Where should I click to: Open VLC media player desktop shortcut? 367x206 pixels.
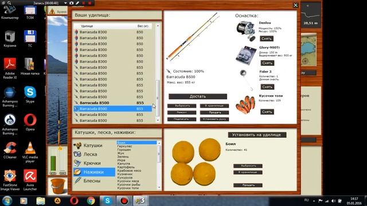[x=30, y=152]
